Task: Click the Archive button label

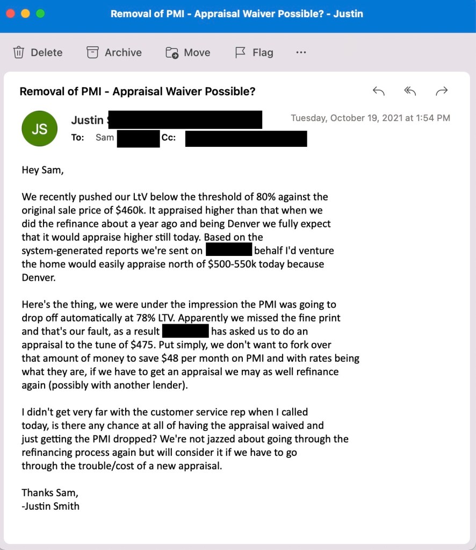Action: [123, 53]
